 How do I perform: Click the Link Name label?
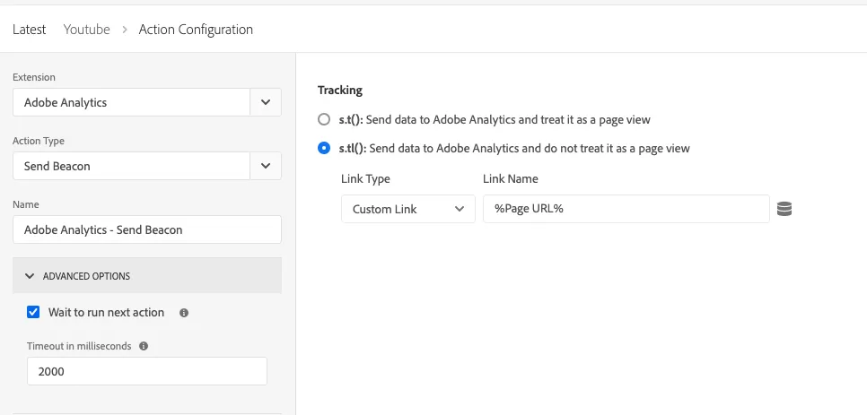tap(511, 178)
